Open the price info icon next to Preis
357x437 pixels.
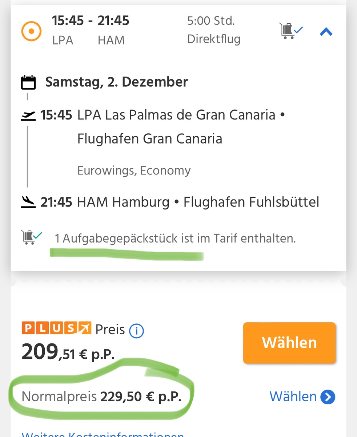(x=137, y=331)
